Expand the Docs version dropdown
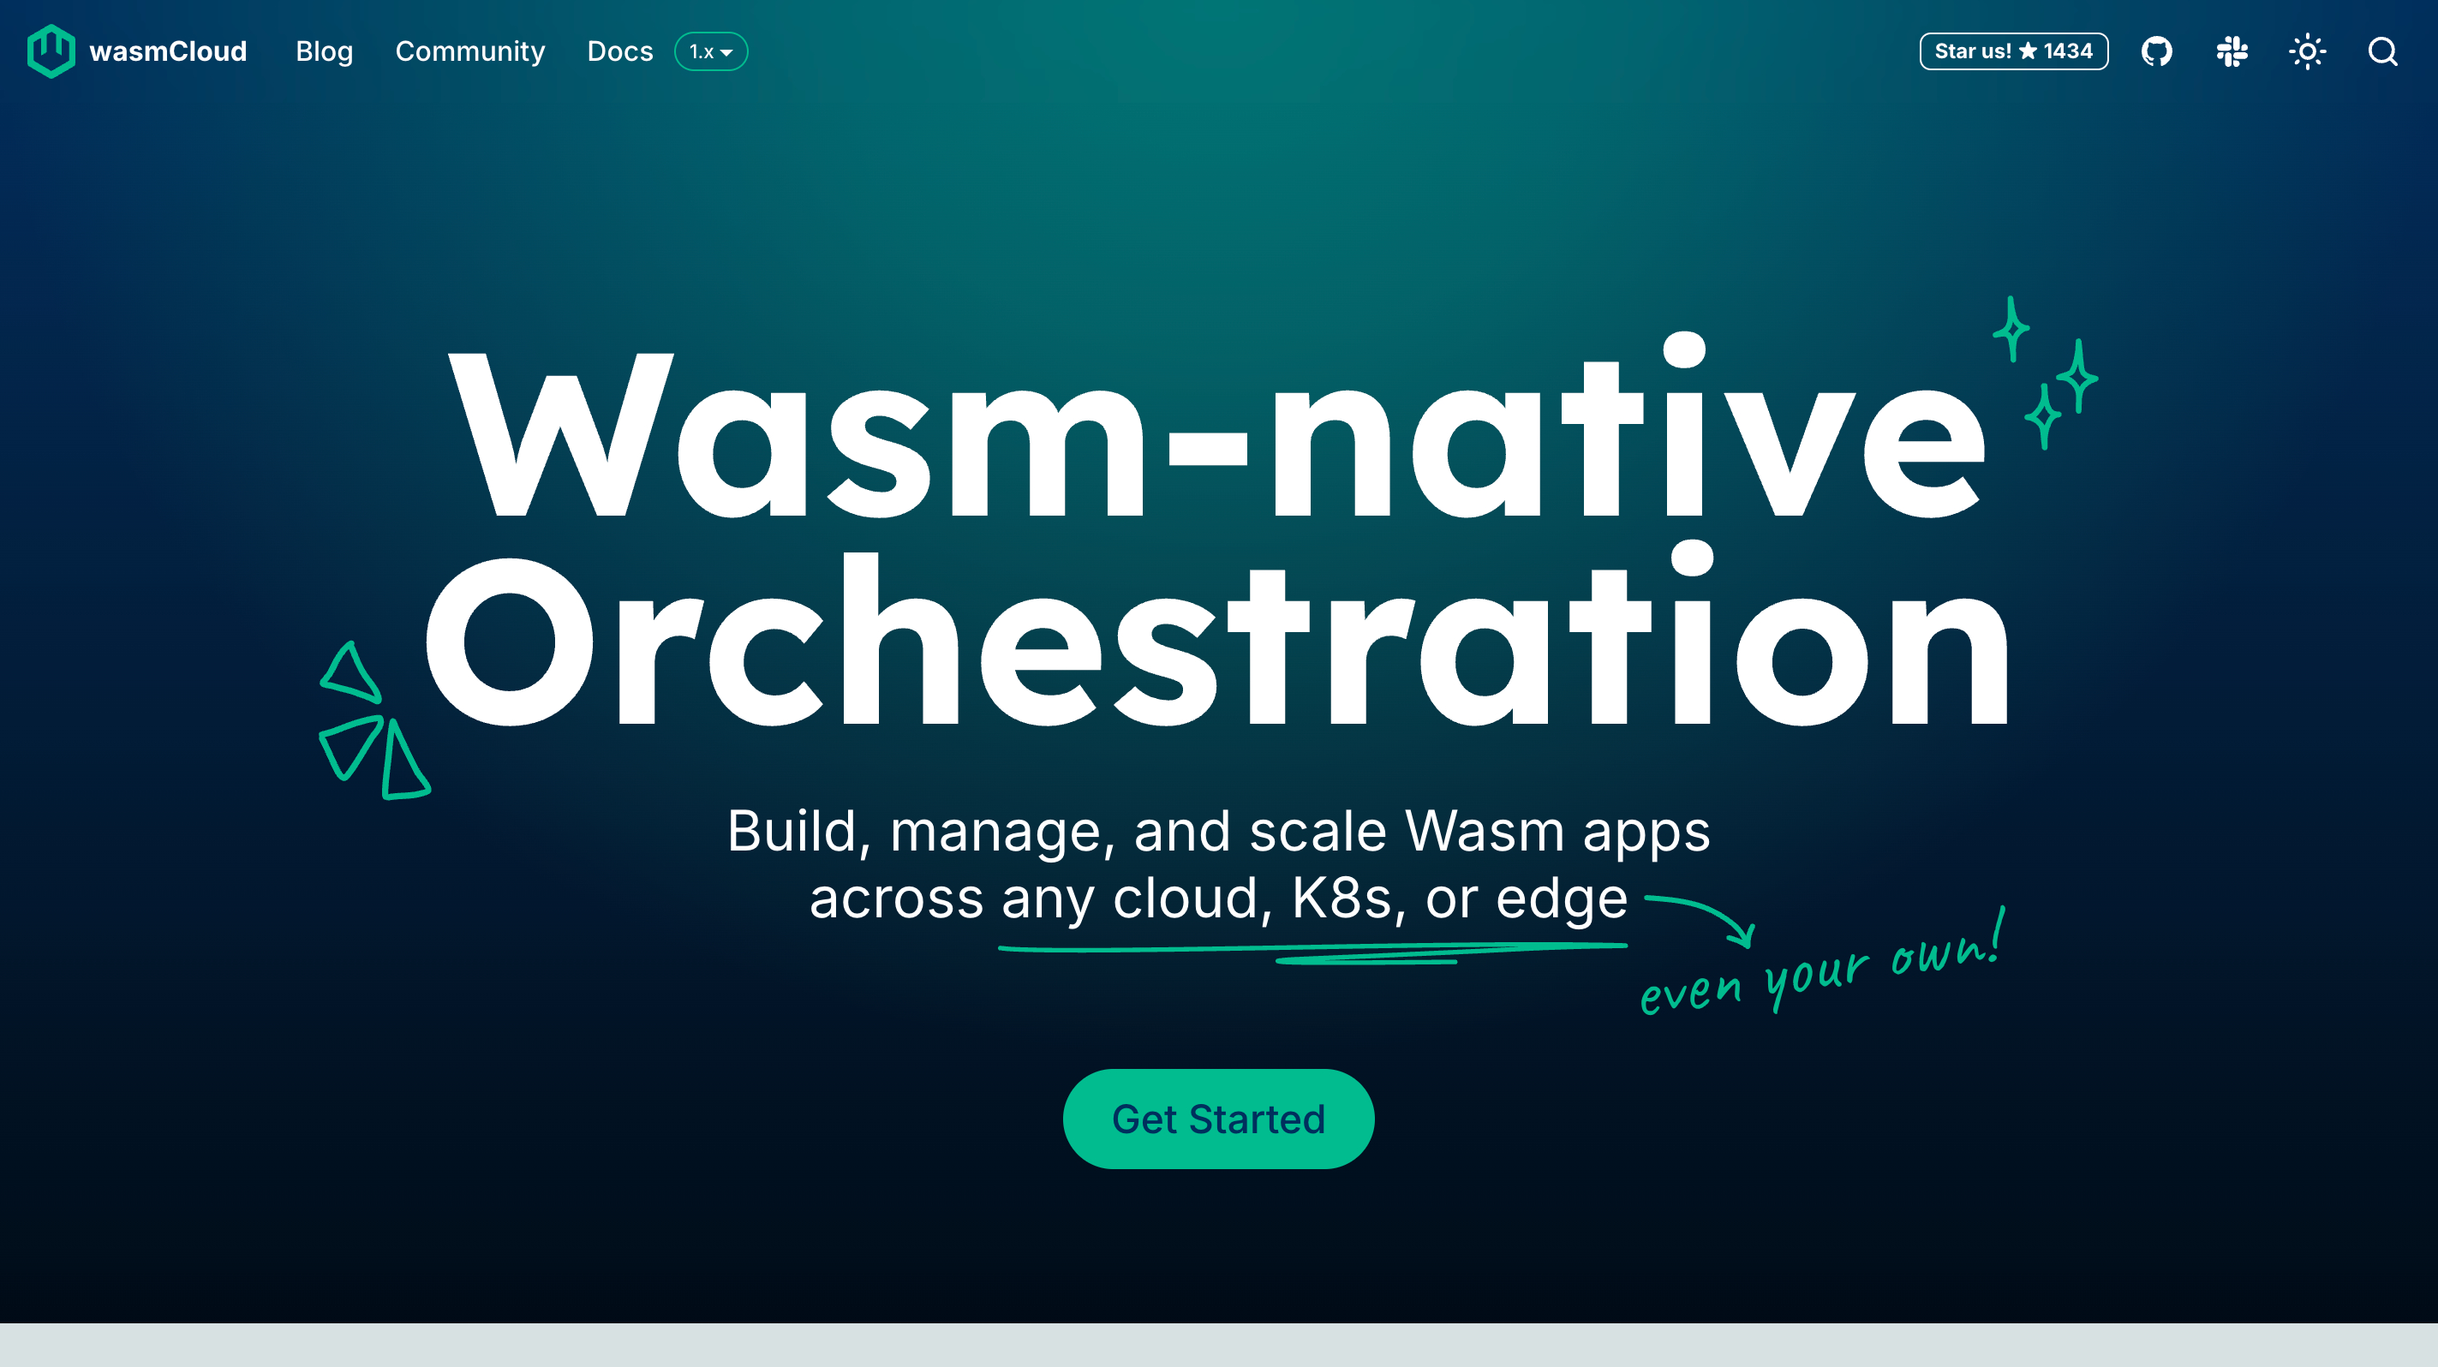This screenshot has width=2438, height=1367. (x=712, y=51)
